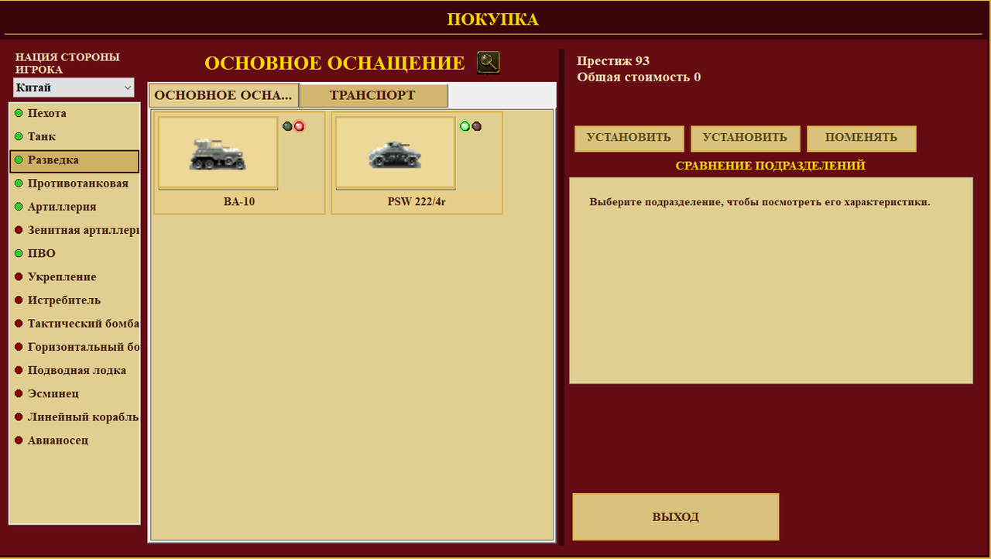Select the PSW 222/4r vehicle image
This screenshot has width=991, height=559.
point(395,153)
